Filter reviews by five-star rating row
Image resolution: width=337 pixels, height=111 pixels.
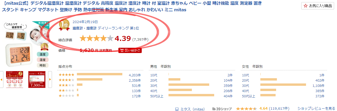point(66,75)
